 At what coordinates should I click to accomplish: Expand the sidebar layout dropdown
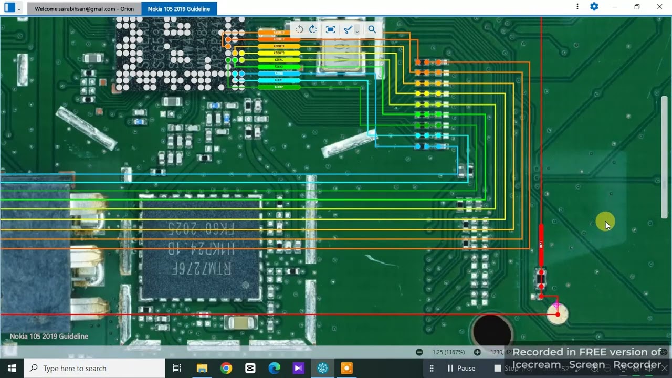(x=19, y=8)
